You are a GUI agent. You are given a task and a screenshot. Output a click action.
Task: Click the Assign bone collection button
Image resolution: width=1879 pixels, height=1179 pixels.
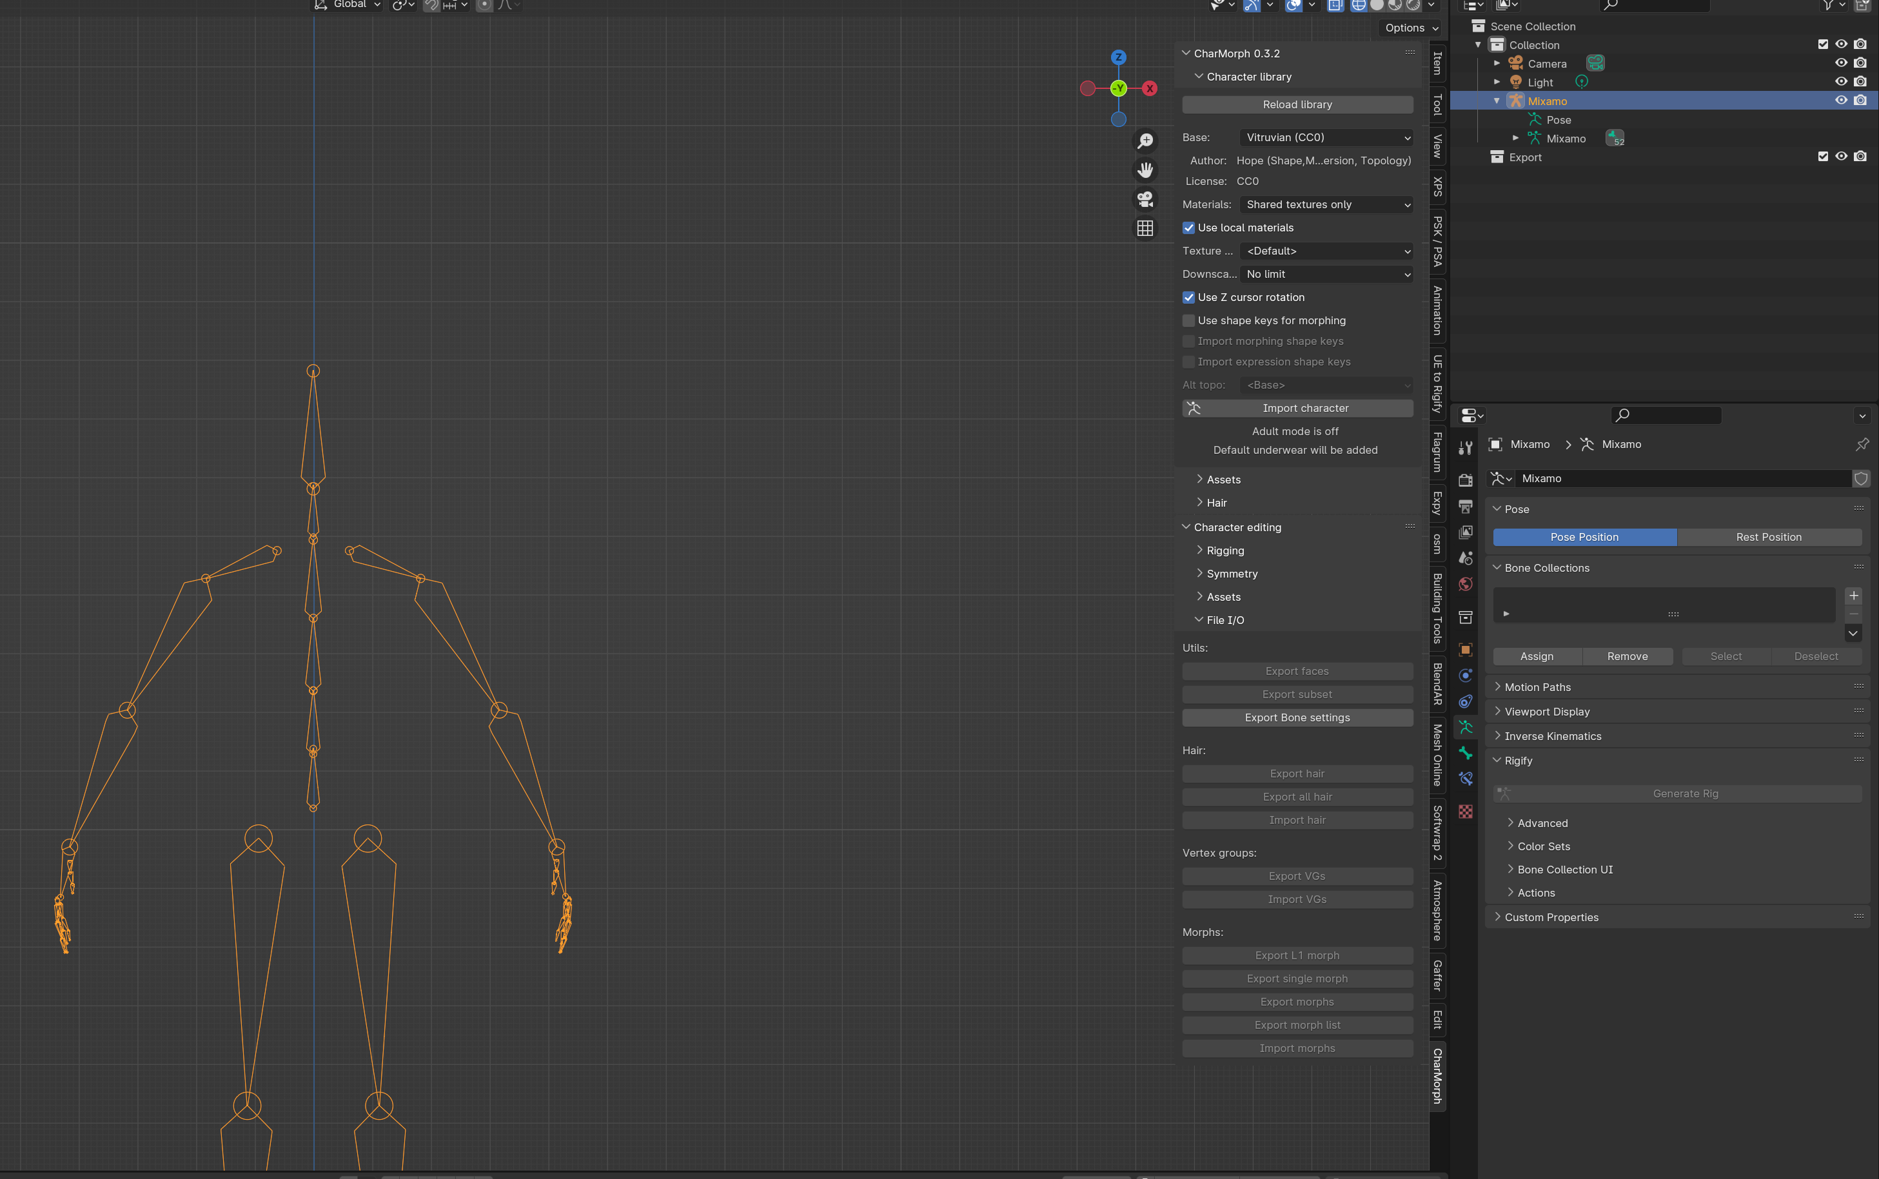(x=1537, y=657)
